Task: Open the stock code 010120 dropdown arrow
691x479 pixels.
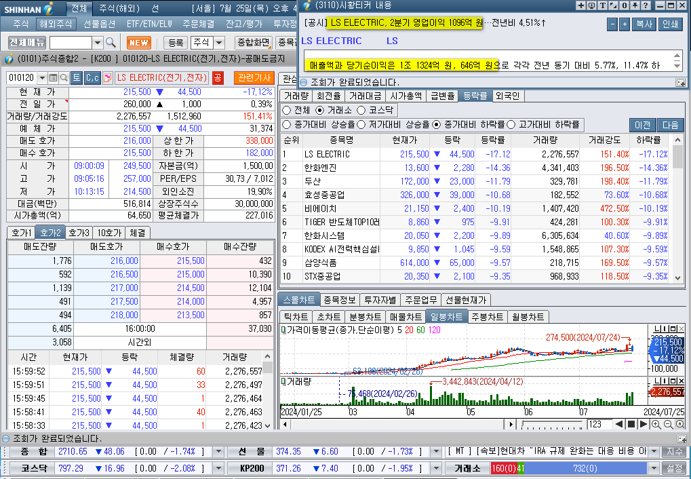Action: (x=42, y=78)
